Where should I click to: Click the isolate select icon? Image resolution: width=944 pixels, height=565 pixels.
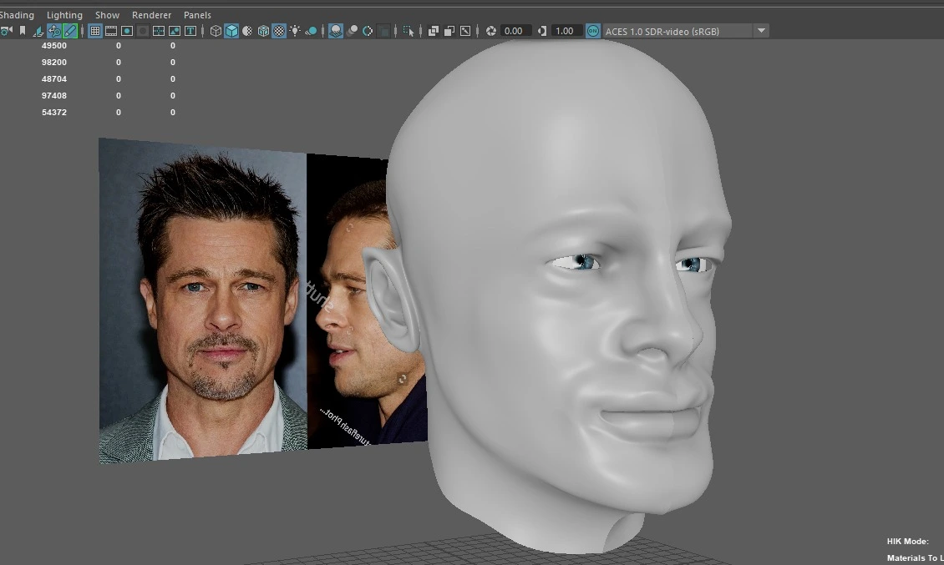point(408,31)
